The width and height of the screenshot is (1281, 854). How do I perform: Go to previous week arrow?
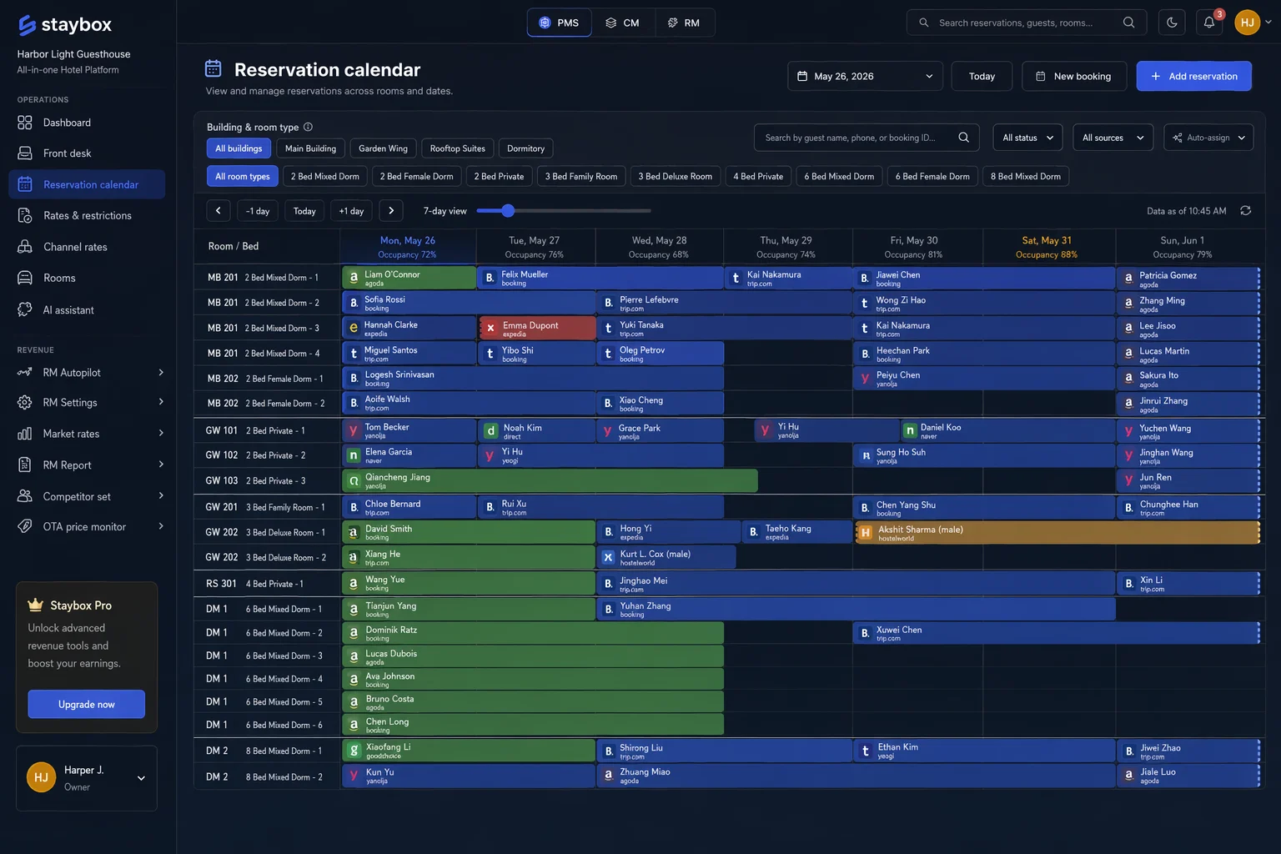(218, 211)
